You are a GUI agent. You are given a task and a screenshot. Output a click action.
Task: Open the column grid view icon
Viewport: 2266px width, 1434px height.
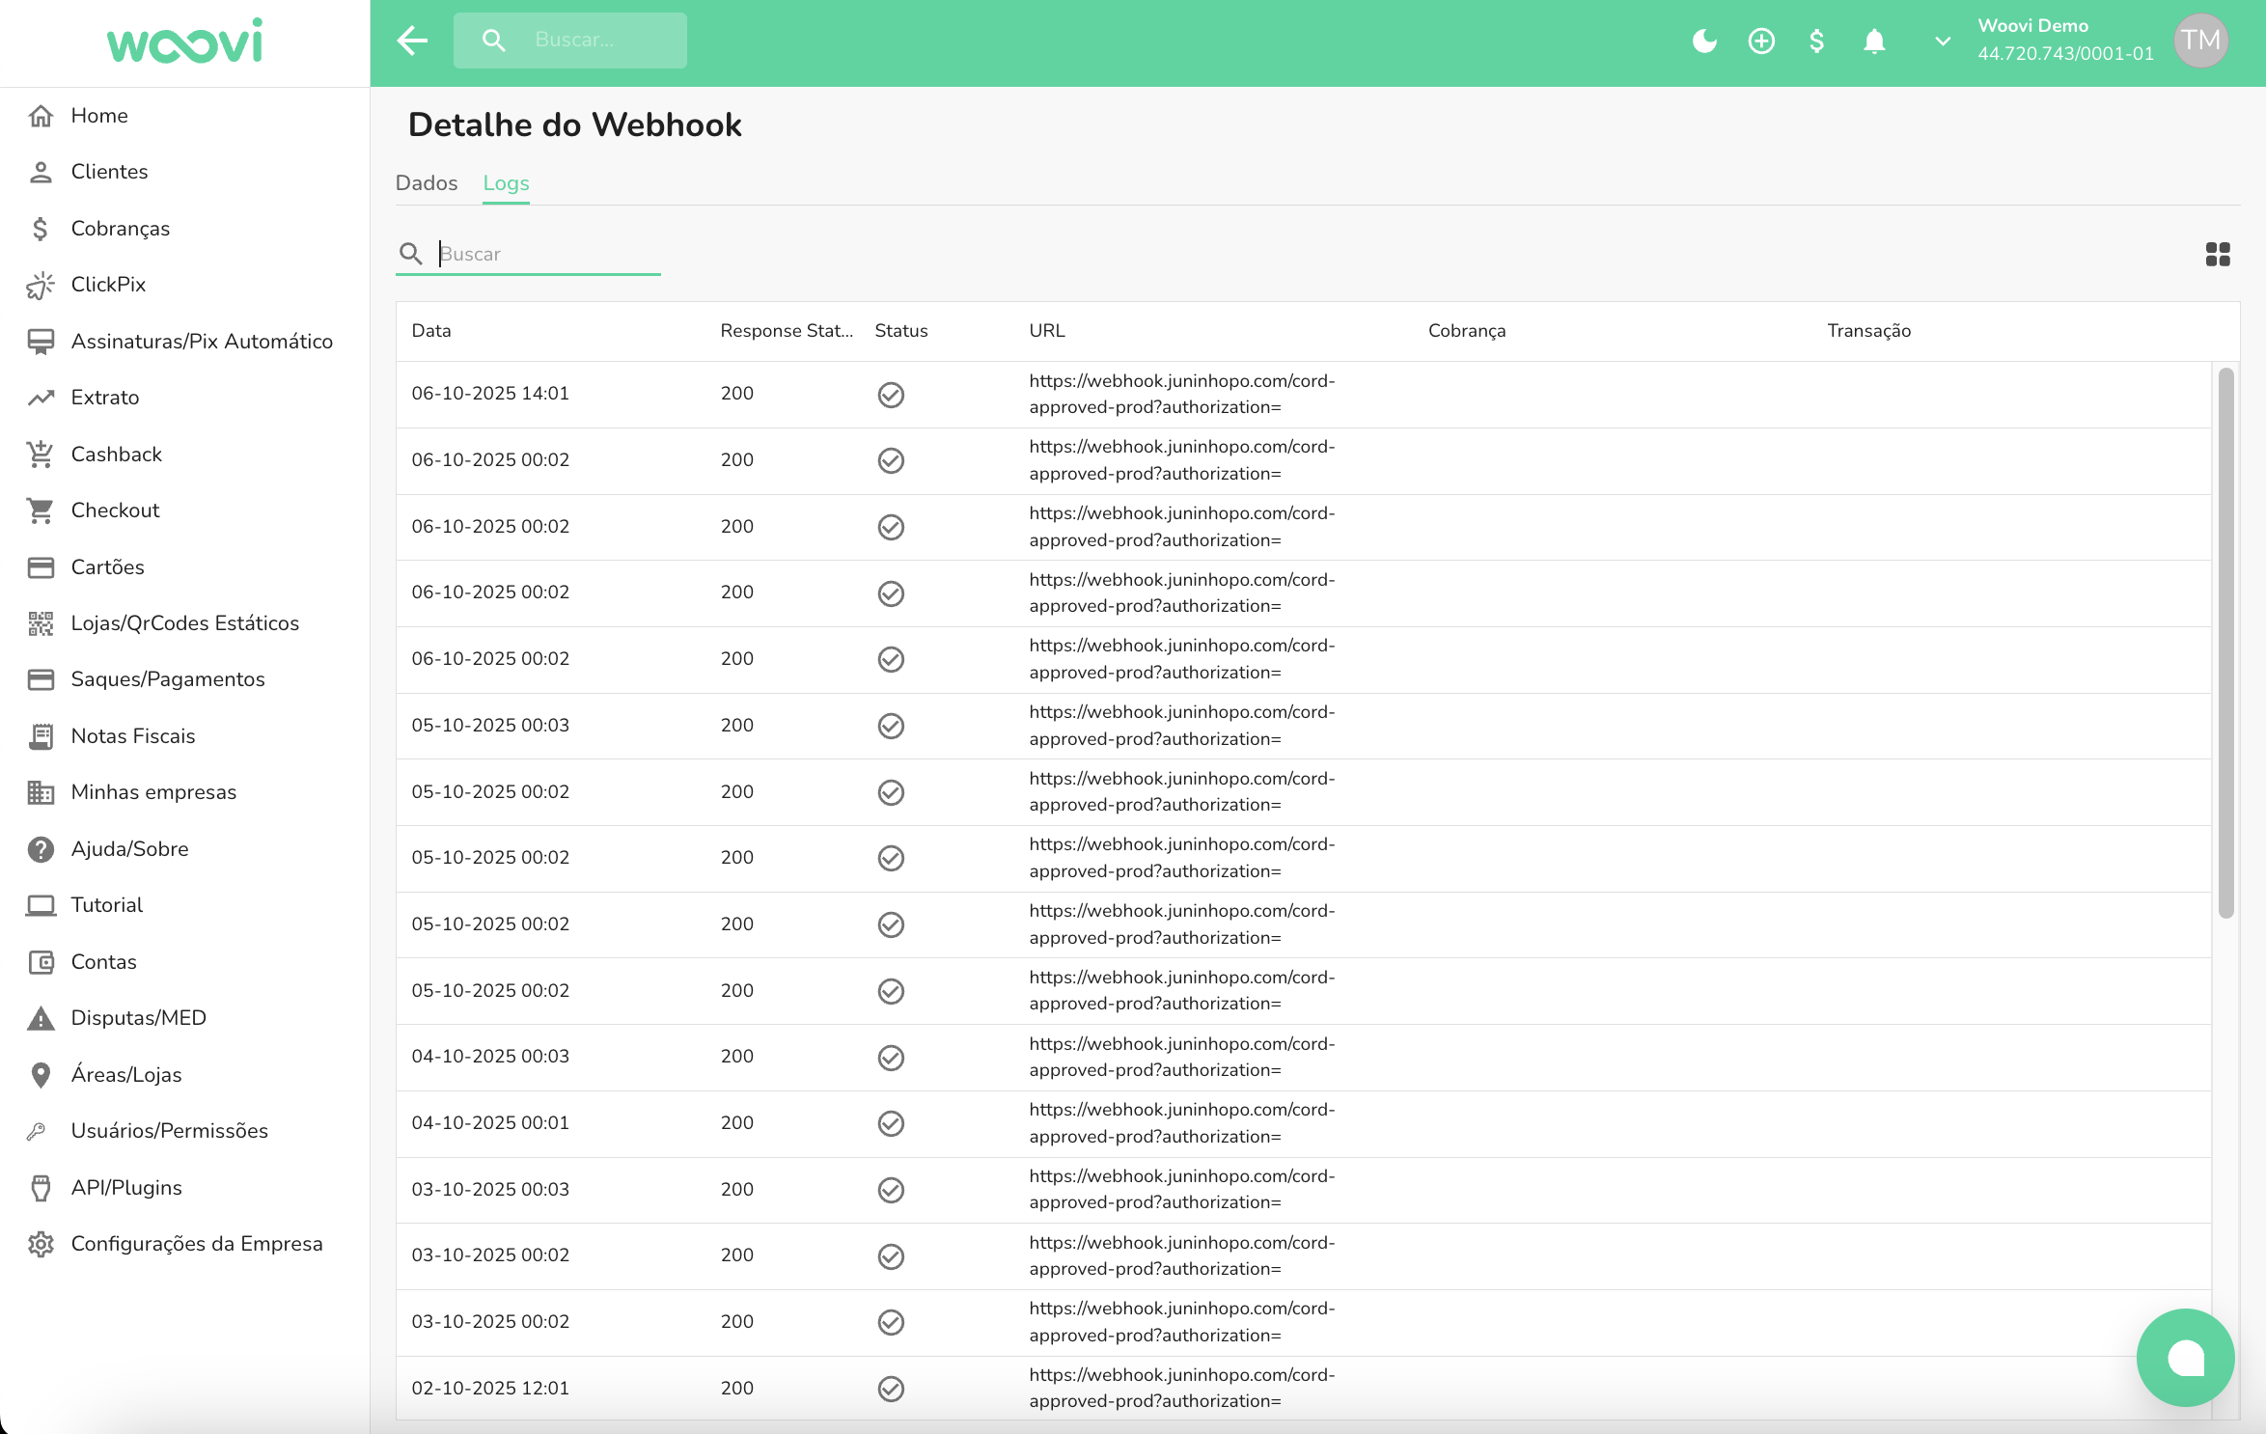point(2218,254)
